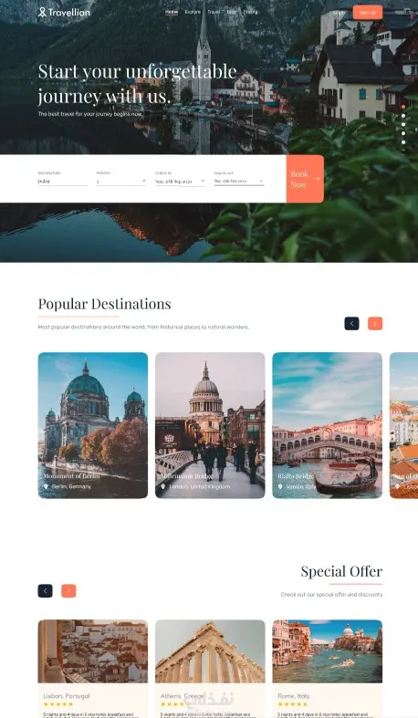
Task: Select the second hero slider dot
Action: click(x=403, y=116)
